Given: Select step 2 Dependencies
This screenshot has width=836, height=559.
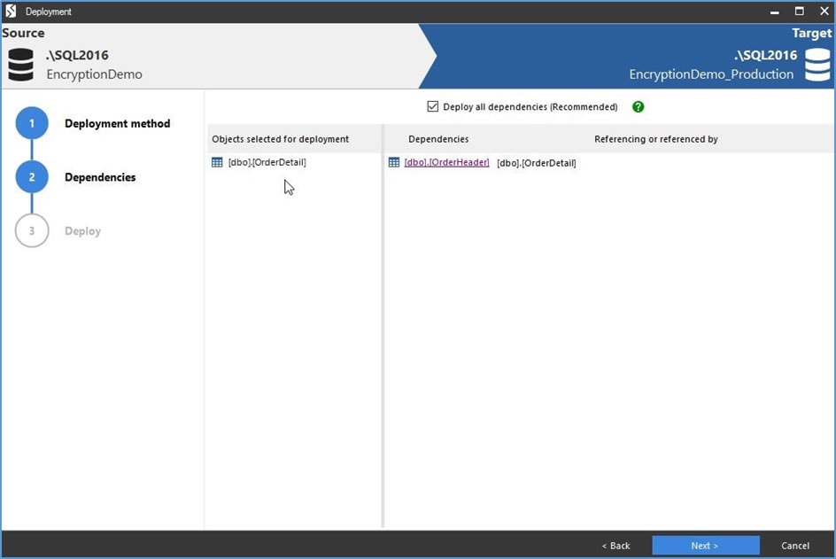Looking at the screenshot, I should [100, 177].
